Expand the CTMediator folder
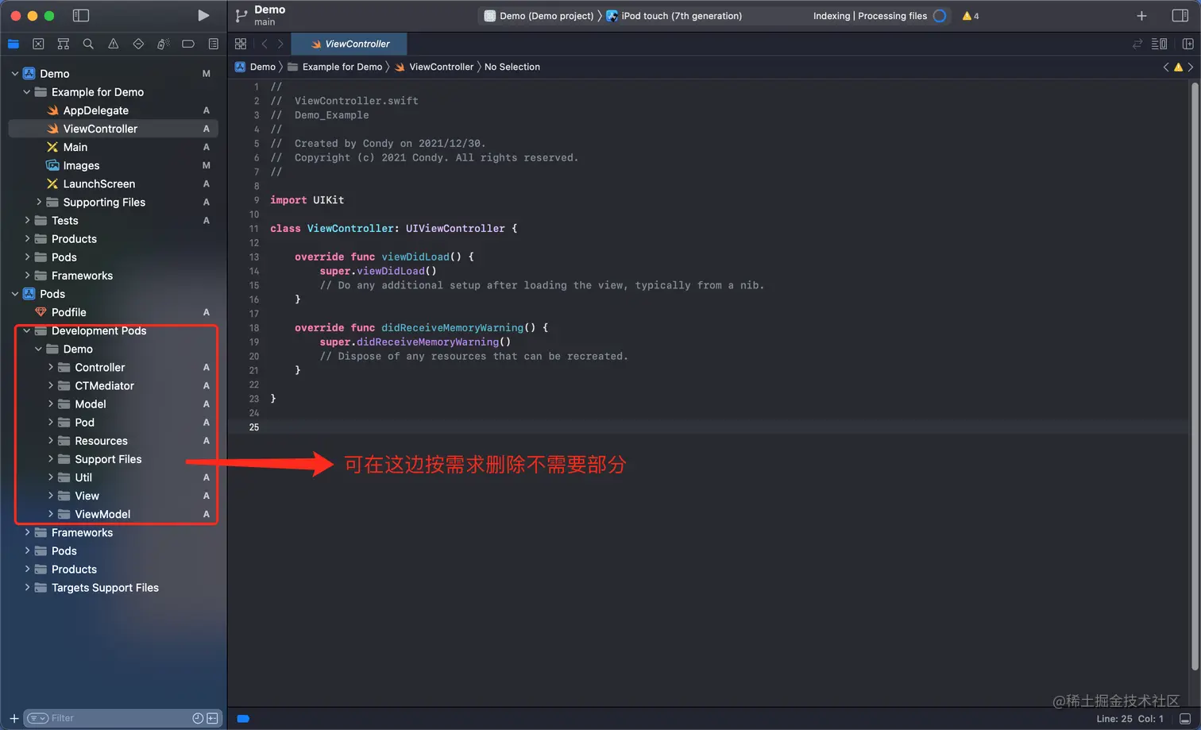Image resolution: width=1201 pixels, height=730 pixels. point(50,385)
